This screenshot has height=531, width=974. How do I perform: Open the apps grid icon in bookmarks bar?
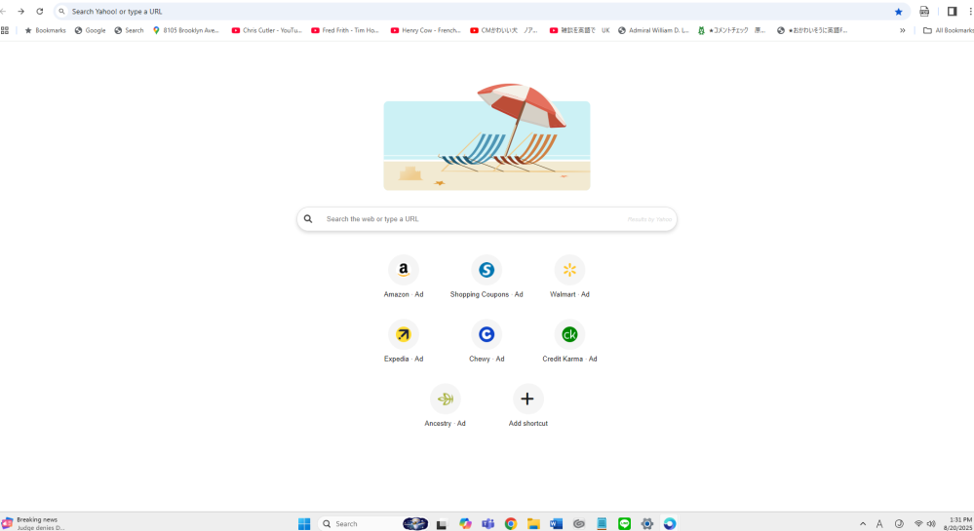pyautogui.click(x=5, y=30)
